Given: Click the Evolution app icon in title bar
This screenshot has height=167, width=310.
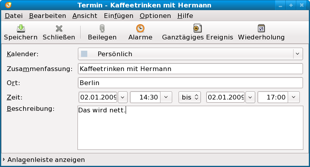Looking at the screenshot, I should (8, 5).
